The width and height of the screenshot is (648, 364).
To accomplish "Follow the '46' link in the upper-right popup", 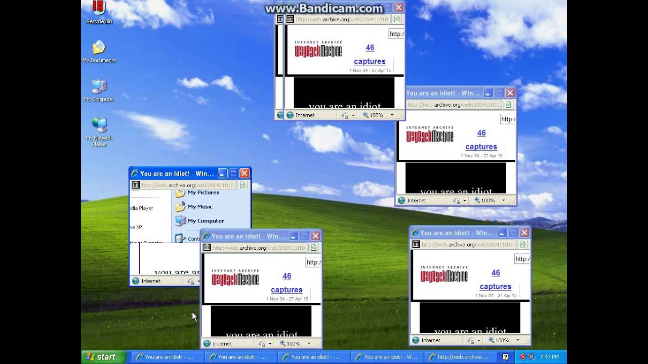I will (x=481, y=133).
